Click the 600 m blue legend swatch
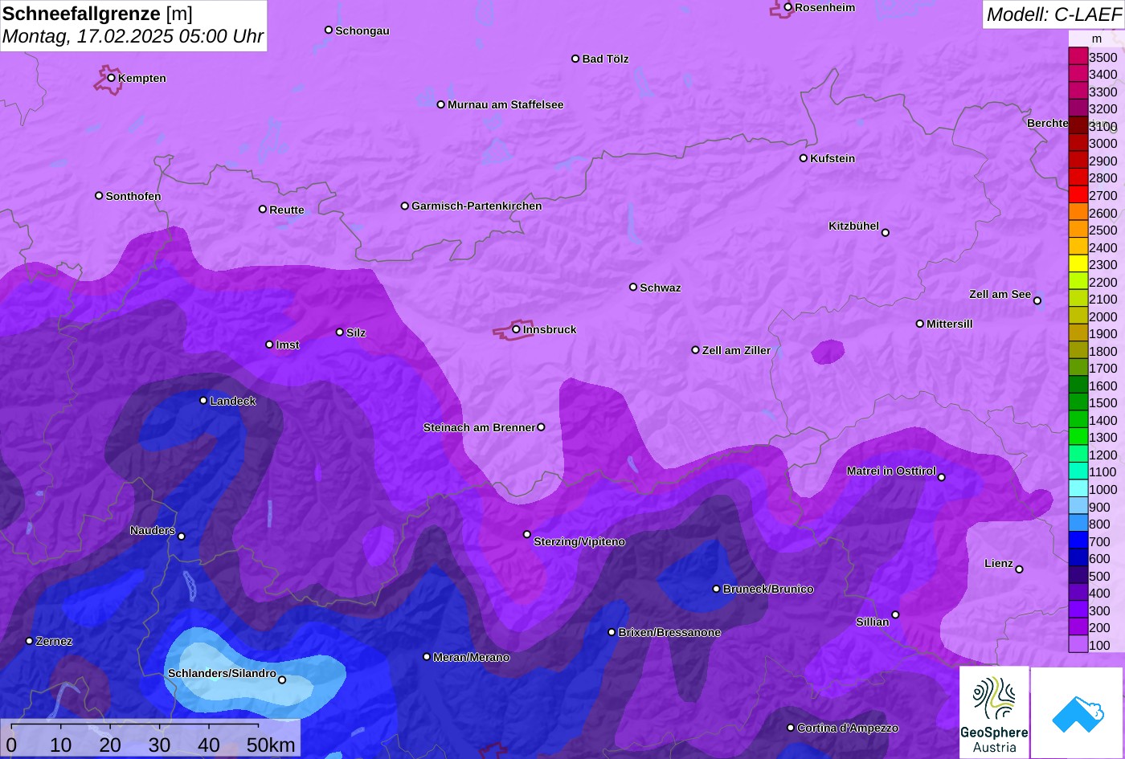Viewport: 1125px width, 759px height. (1078, 557)
